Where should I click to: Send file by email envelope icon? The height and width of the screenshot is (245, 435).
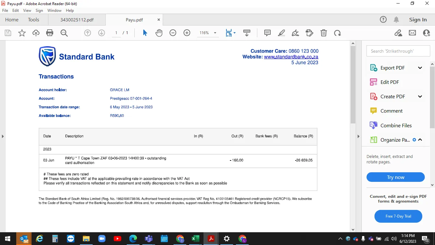click(412, 33)
